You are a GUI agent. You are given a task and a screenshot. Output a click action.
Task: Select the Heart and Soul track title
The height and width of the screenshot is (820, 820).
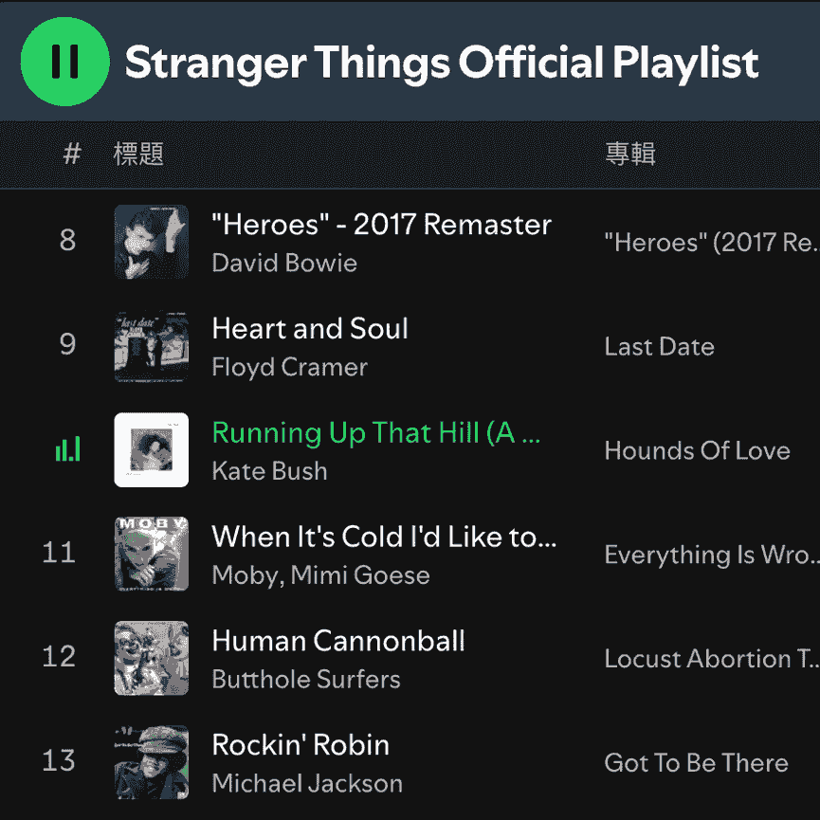pyautogui.click(x=310, y=329)
